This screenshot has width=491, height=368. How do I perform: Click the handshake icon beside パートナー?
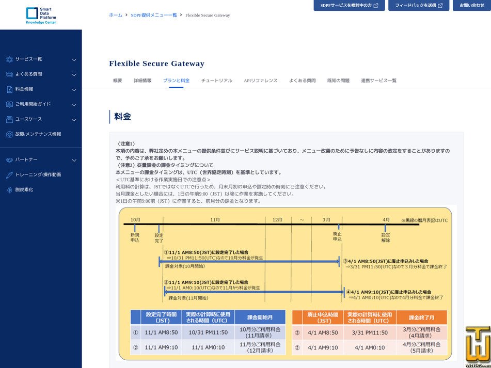point(9,160)
